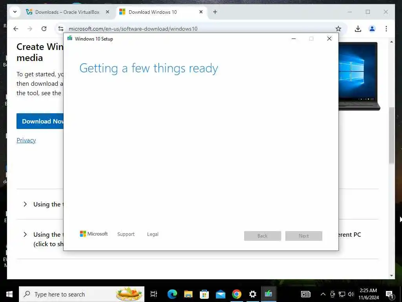402x302 pixels.
Task: Show hidden system tray icons
Action: 323,294
